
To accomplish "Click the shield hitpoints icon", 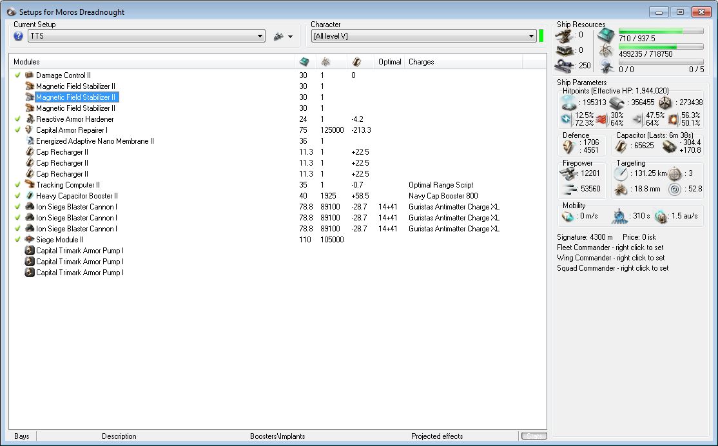I will pyautogui.click(x=569, y=102).
